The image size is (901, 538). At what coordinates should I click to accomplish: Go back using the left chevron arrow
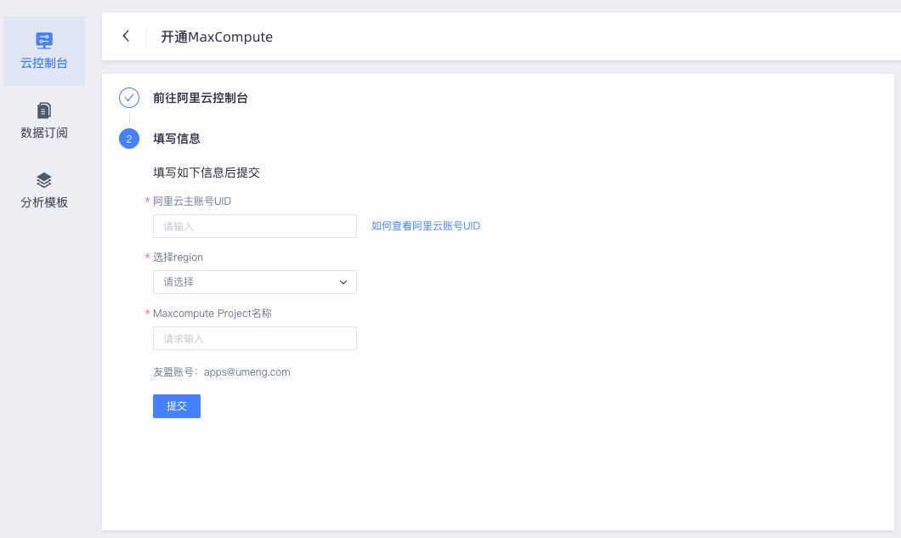tap(126, 37)
